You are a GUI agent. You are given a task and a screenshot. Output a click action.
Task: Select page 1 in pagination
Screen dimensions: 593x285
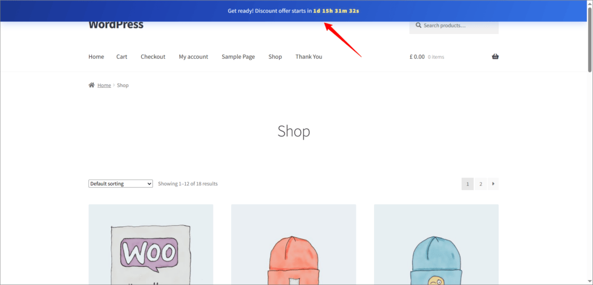point(467,184)
